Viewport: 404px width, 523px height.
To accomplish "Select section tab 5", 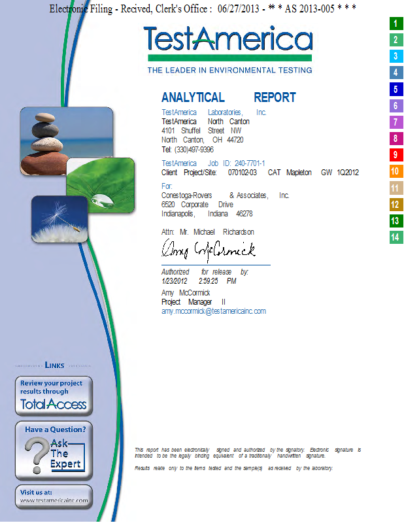I will 395,89.
